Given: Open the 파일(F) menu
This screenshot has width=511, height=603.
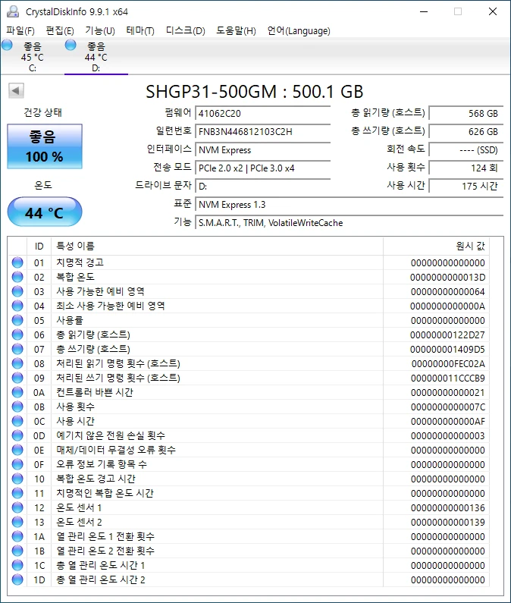Looking at the screenshot, I should coord(20,31).
